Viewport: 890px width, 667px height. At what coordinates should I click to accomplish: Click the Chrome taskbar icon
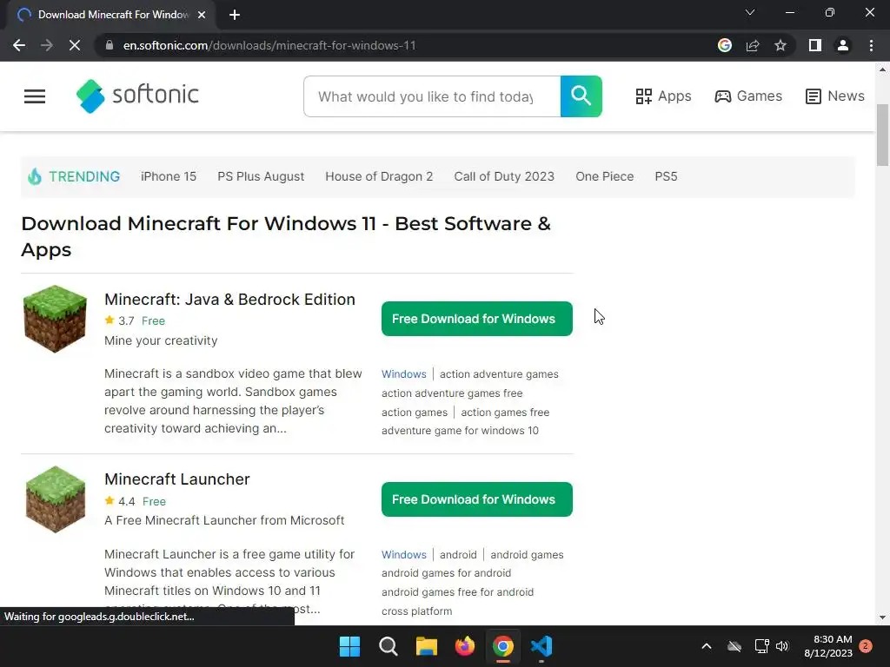click(x=503, y=646)
